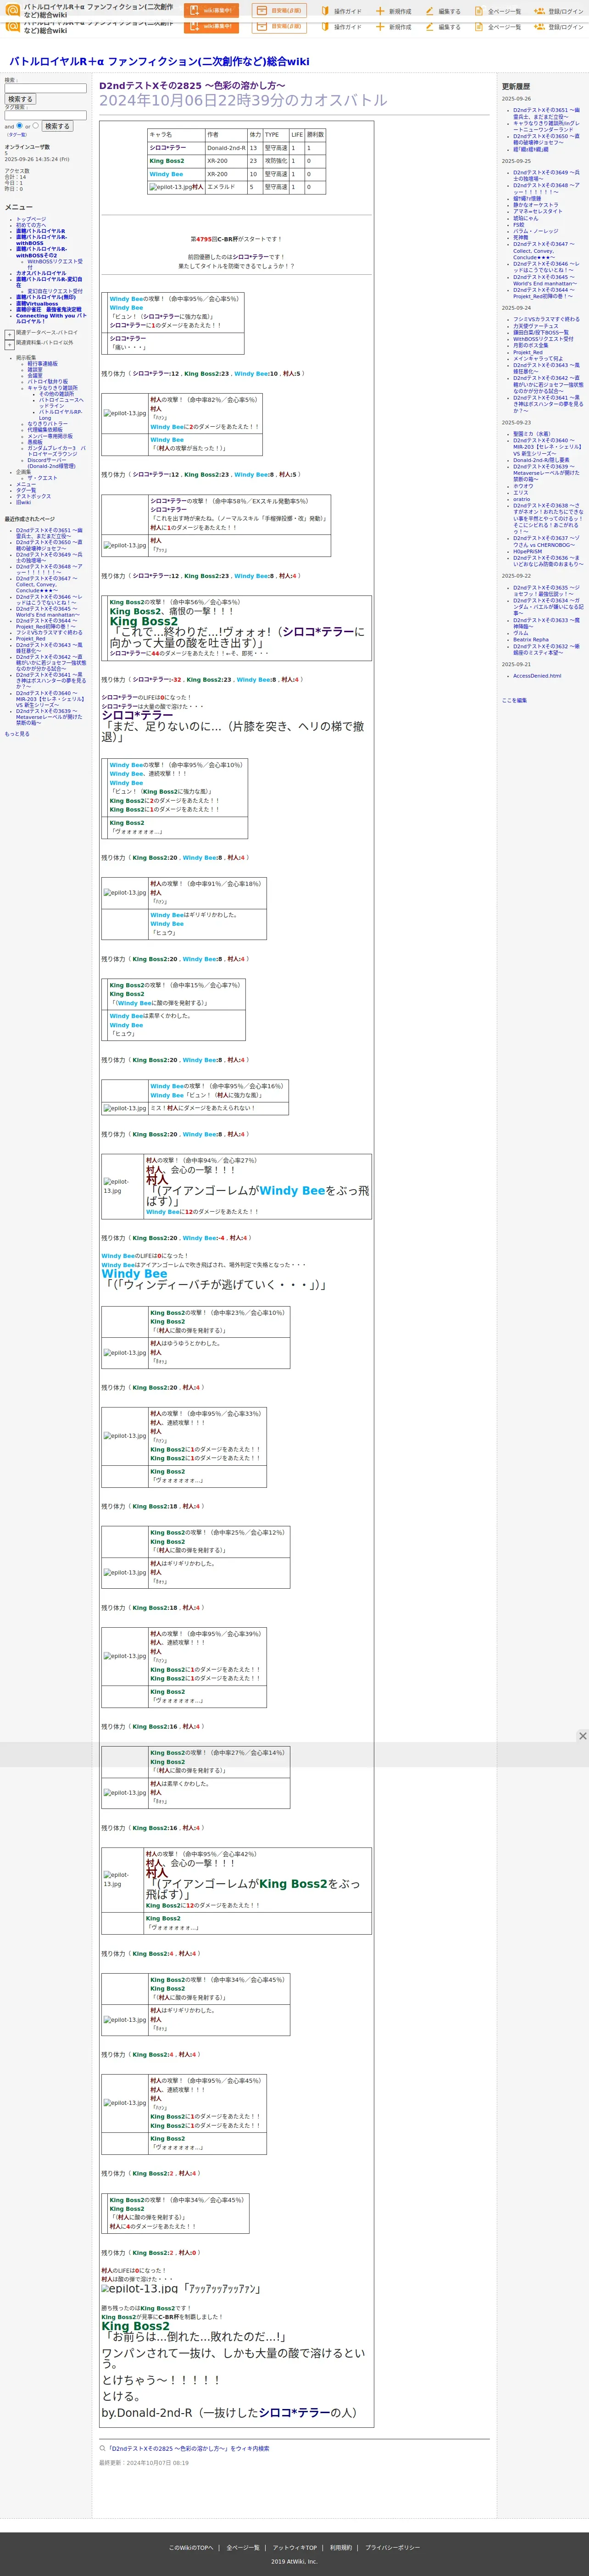Open 代理編集依頼板 link
Screen dimensions: 589x2576
tap(45, 430)
